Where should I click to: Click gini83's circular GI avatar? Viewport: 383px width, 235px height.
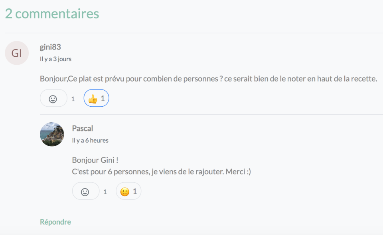point(17,53)
